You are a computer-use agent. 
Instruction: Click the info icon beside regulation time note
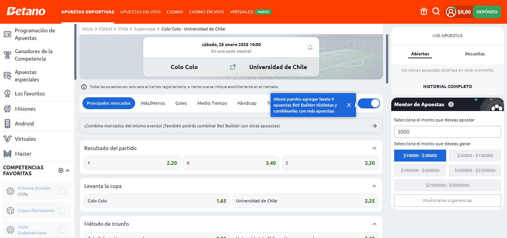pos(84,87)
